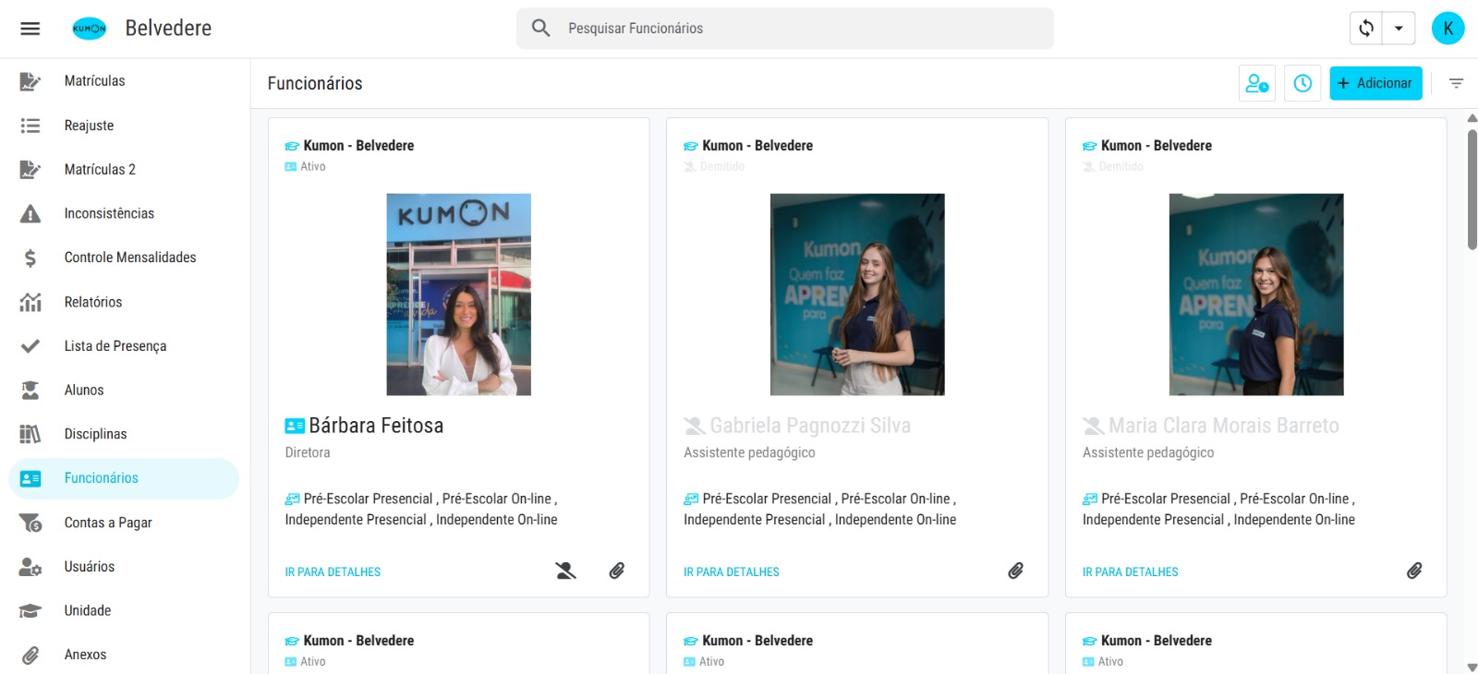This screenshot has height=674, width=1478.
Task: Click Demitido status on Gabriela Pagnozzi card
Action: [722, 167]
